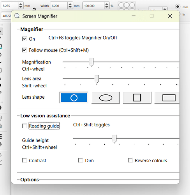Click the Screen Magnifier title text
The image size is (190, 195).
click(40, 16)
